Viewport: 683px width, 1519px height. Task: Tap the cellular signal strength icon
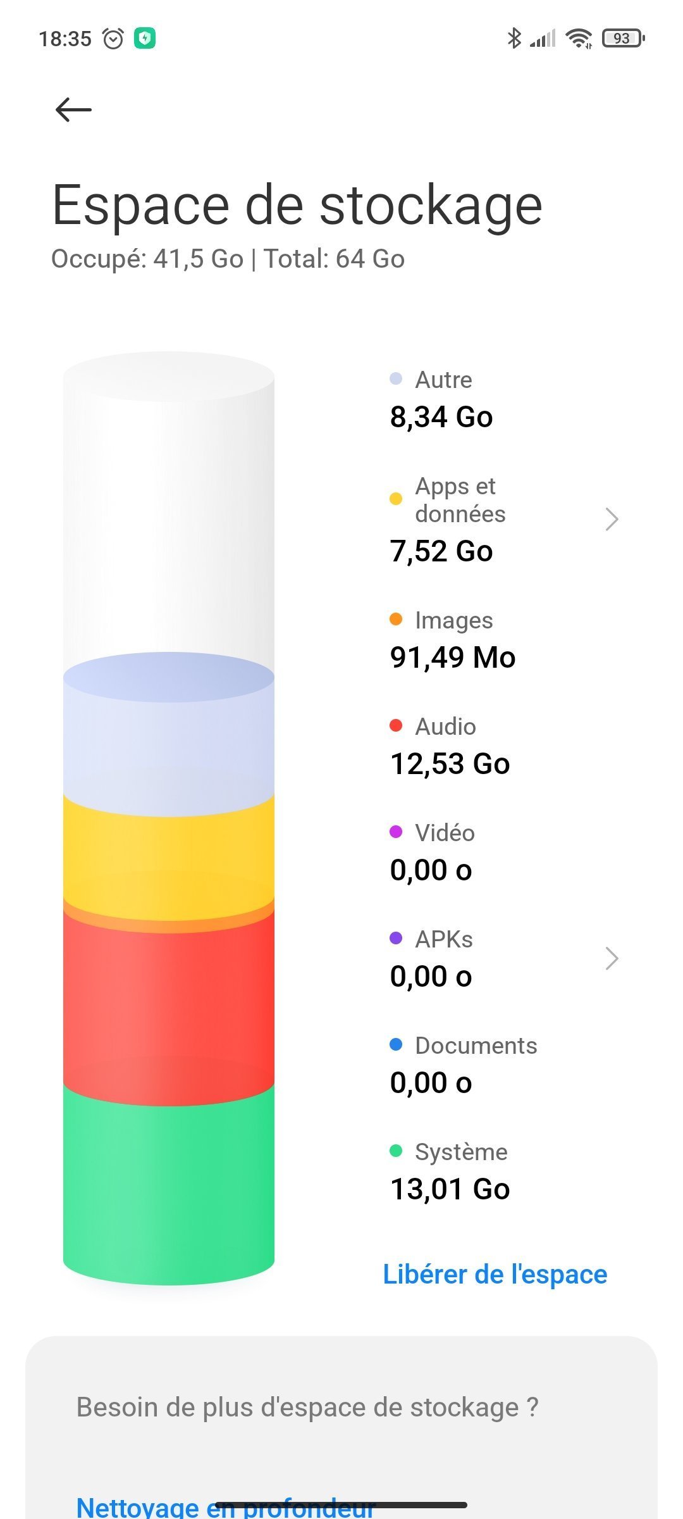(543, 39)
